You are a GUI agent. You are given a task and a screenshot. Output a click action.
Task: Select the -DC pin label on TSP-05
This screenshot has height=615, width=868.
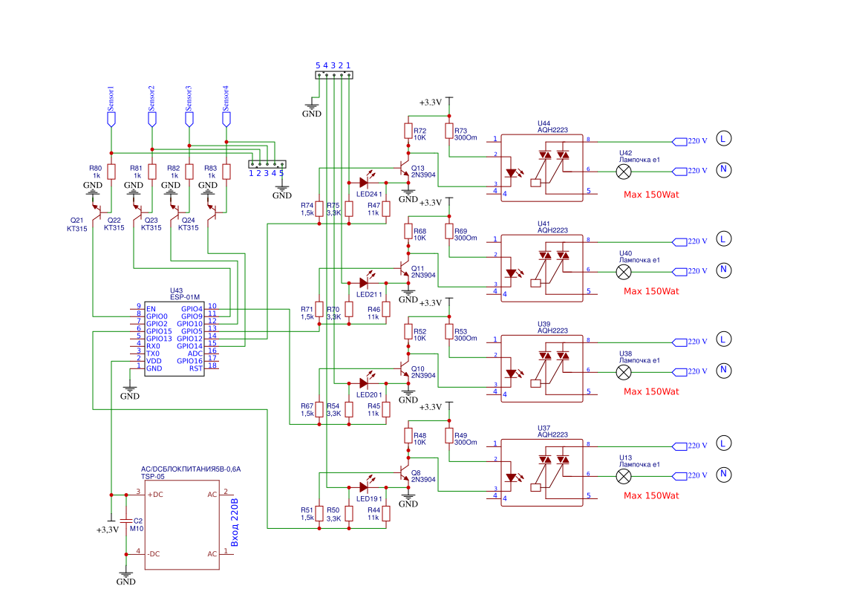[x=154, y=553]
